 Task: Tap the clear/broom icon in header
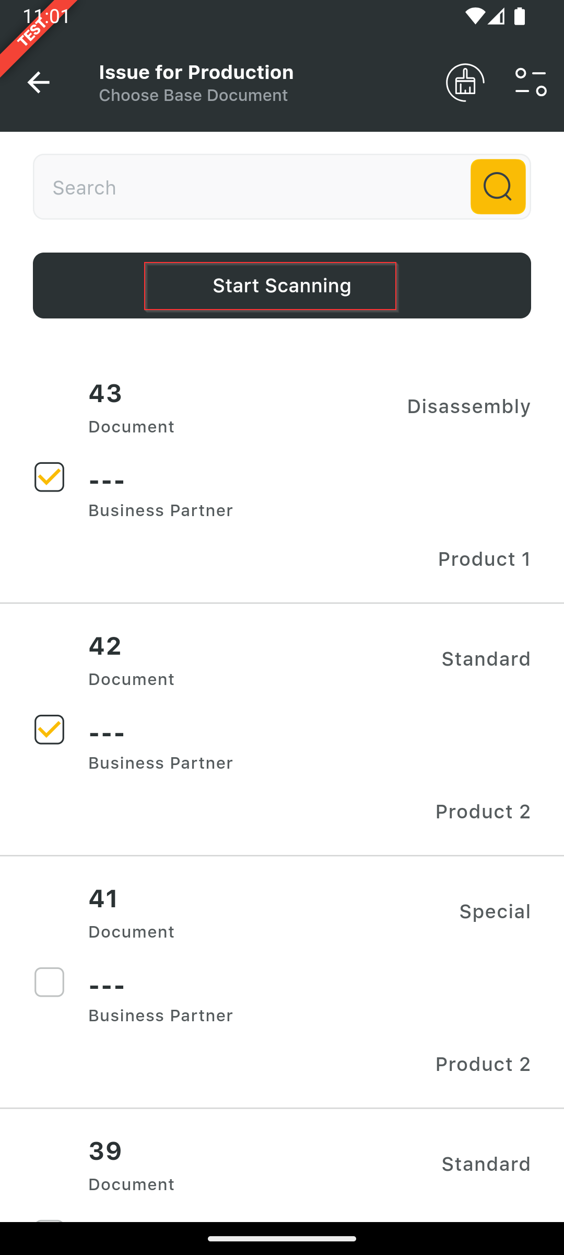coord(465,83)
